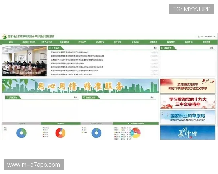Click the 用心用情 精准服务 banner
This screenshot has height=174, width=218.
pos(80,86)
